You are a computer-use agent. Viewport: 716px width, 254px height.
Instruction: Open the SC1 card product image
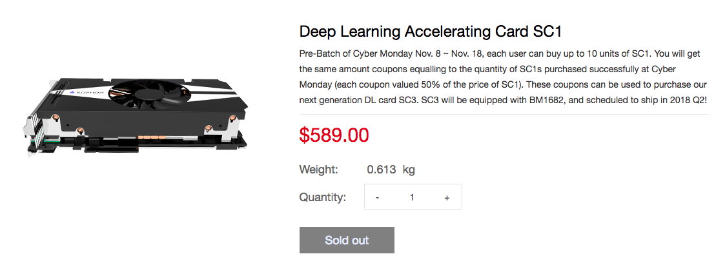[x=137, y=119]
